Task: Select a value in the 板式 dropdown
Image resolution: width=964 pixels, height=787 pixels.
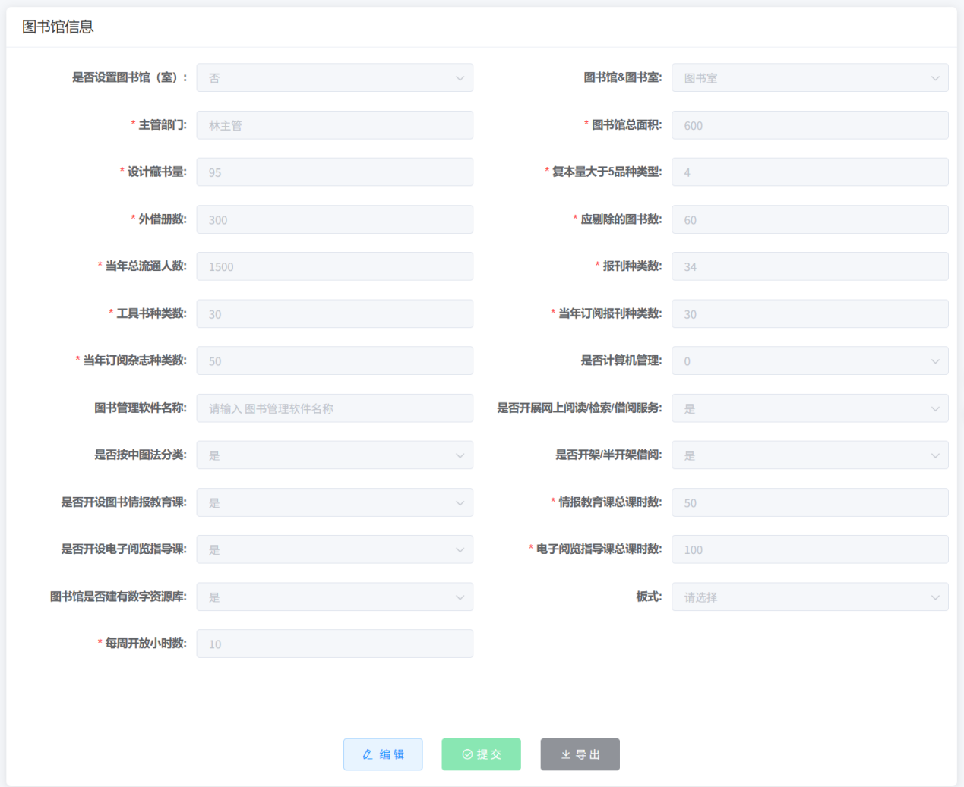Action: coord(809,597)
